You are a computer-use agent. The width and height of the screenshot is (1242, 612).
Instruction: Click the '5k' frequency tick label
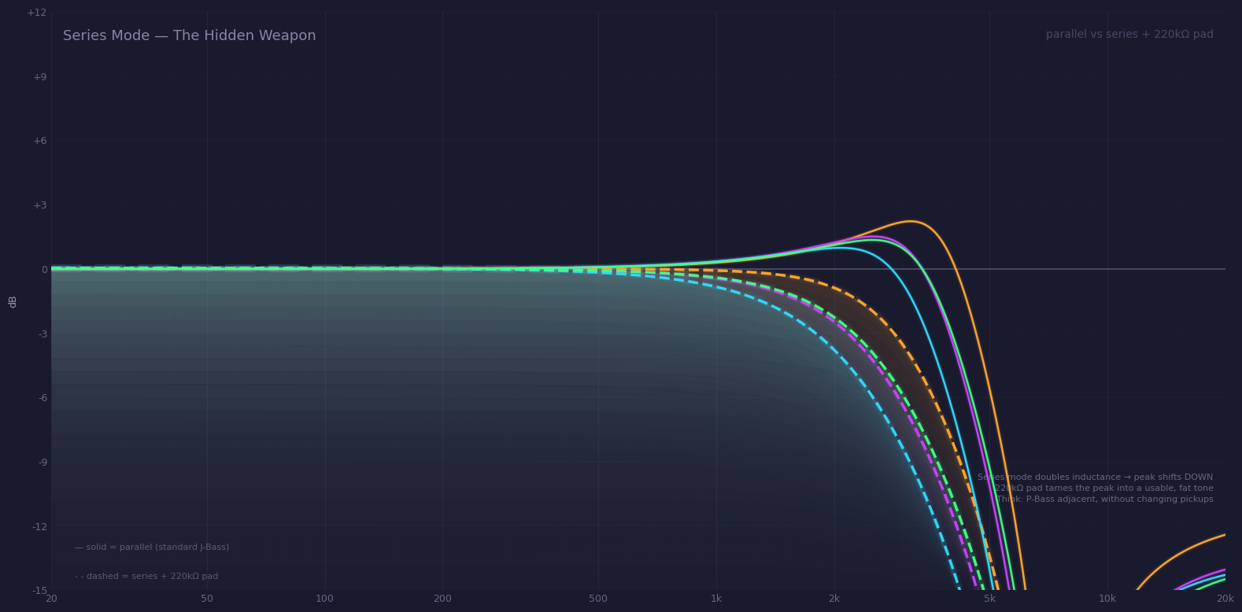pyautogui.click(x=989, y=599)
